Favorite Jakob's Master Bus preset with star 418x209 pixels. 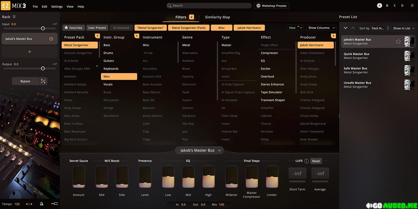(398, 41)
